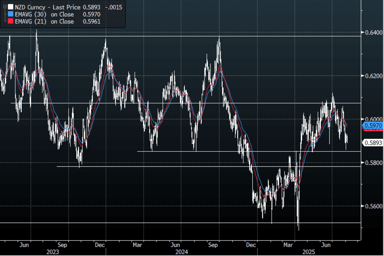
Task: Click the 2024 year label on time axis
Action: click(x=181, y=251)
